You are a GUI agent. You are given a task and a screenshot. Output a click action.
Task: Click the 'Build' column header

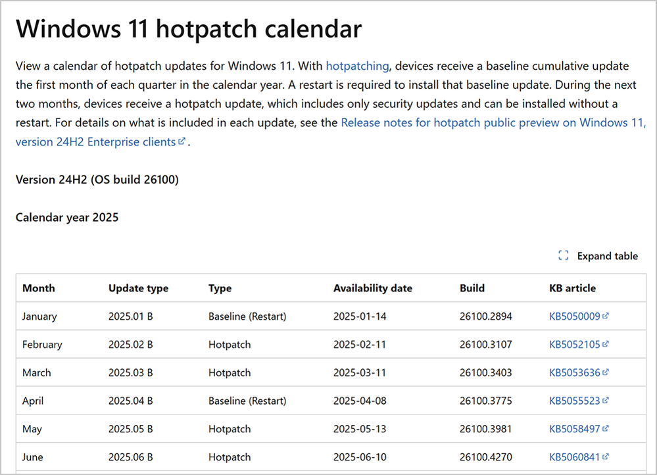pyautogui.click(x=472, y=288)
